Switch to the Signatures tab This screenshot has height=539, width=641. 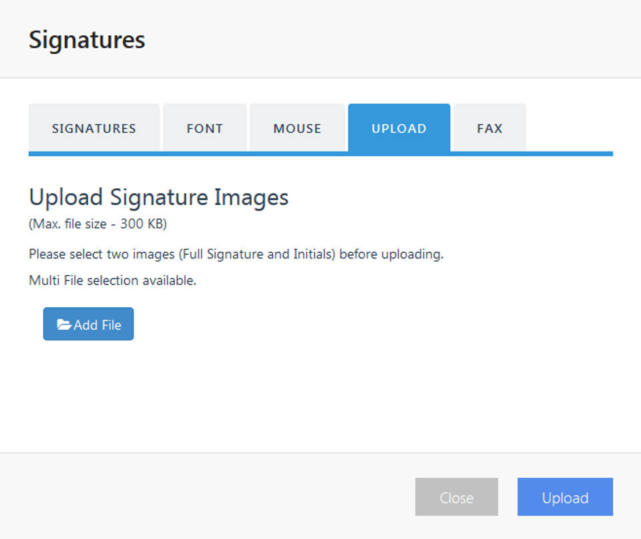pos(94,128)
